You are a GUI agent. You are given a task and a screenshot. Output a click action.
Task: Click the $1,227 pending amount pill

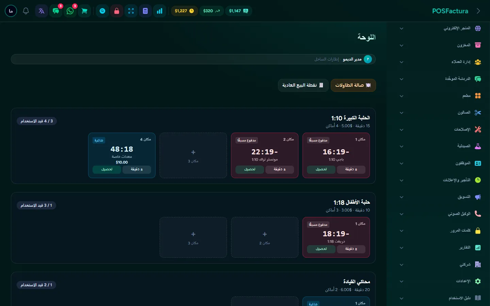pos(184,11)
